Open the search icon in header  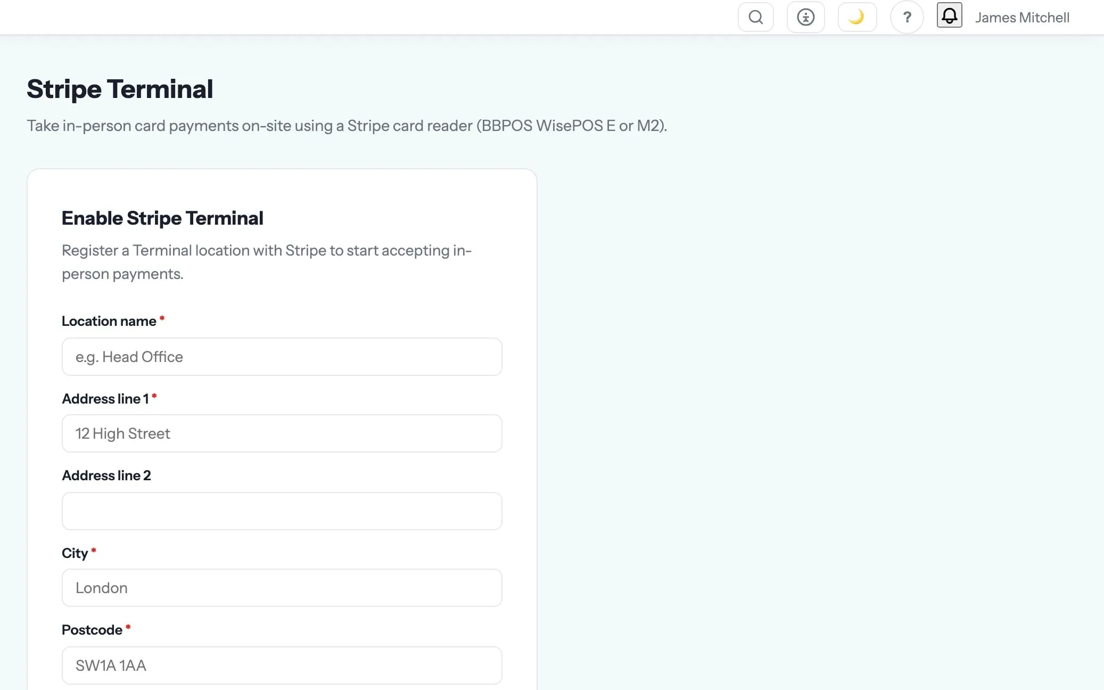(755, 17)
